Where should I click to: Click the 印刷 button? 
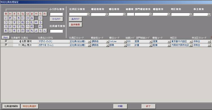120,106
